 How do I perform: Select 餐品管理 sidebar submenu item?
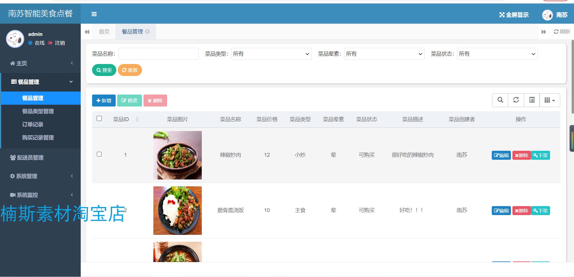pos(41,98)
